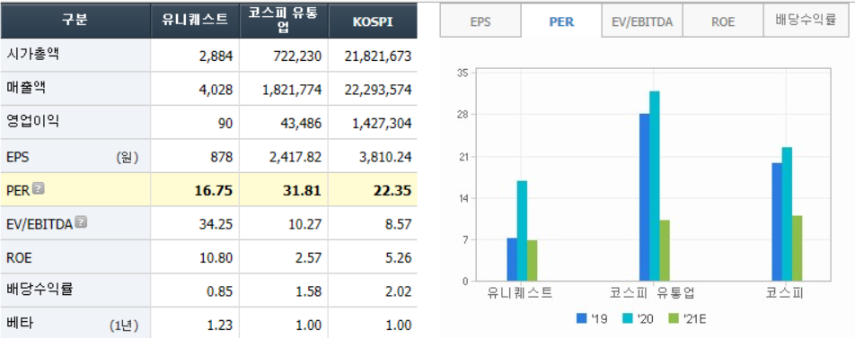Click the dividend yield value 1.58

point(309,291)
